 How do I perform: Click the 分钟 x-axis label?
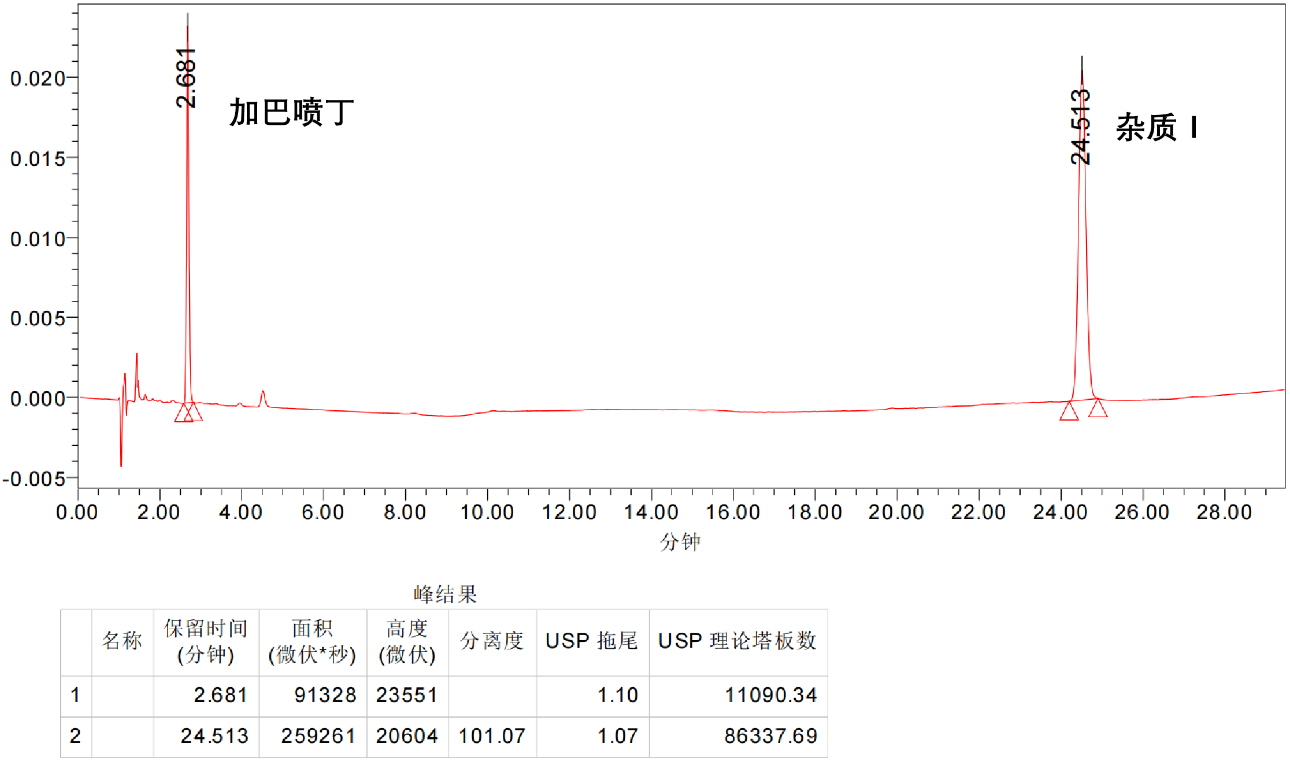[680, 542]
